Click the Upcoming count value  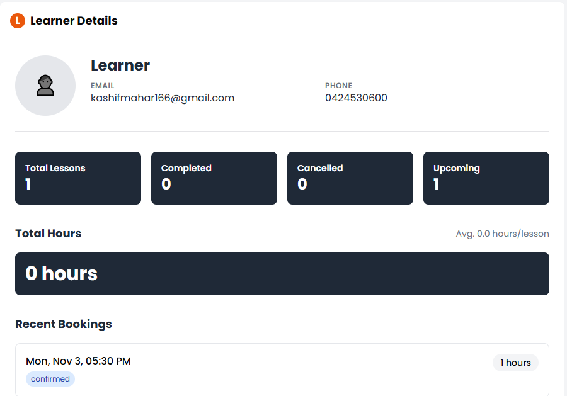click(437, 184)
